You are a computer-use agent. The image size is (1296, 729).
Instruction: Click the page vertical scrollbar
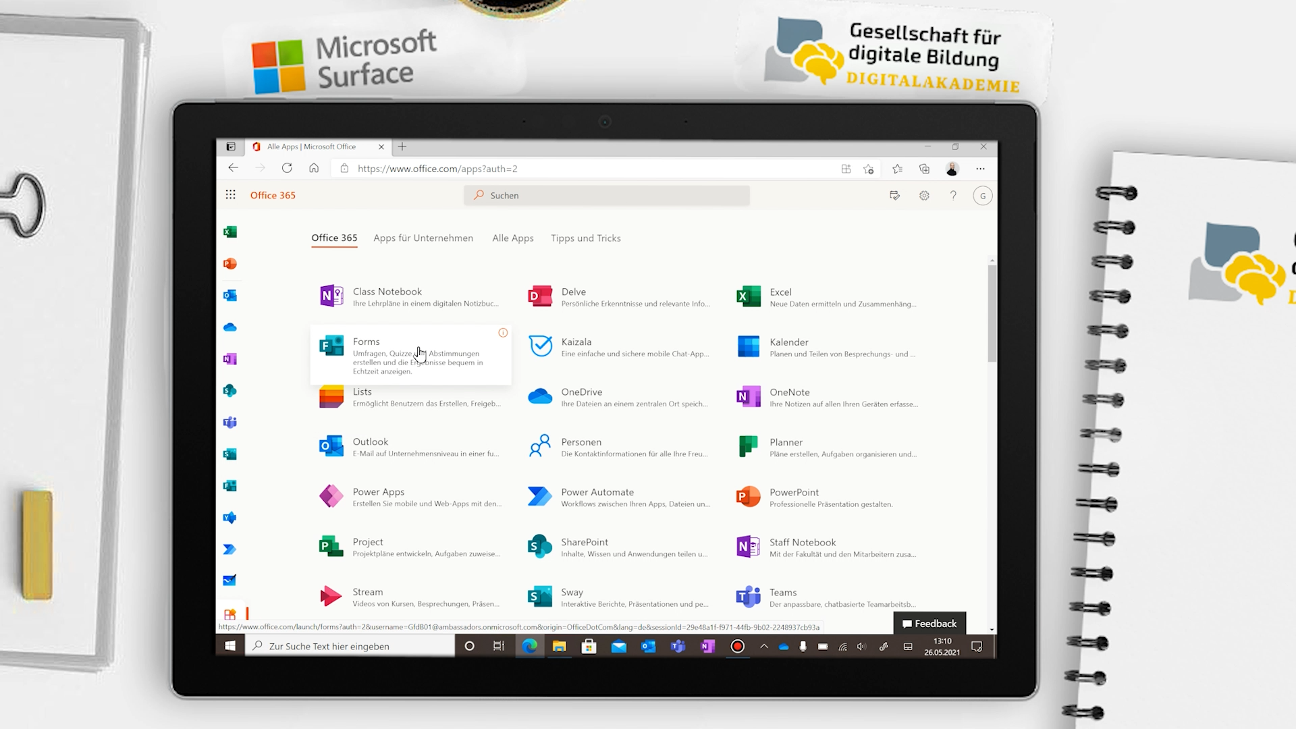pos(992,314)
